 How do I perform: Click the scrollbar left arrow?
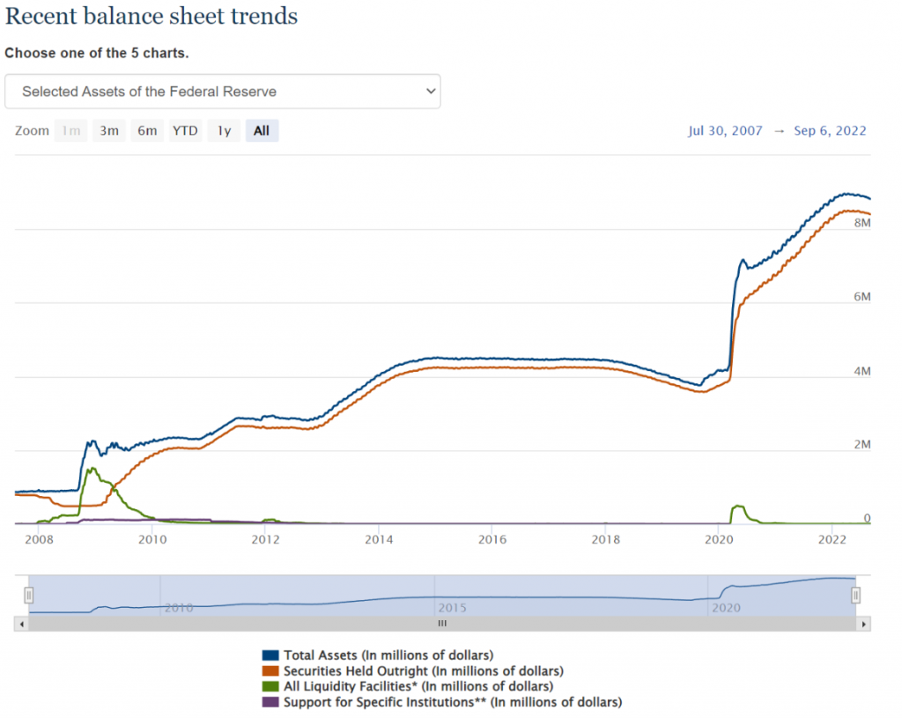(x=22, y=624)
